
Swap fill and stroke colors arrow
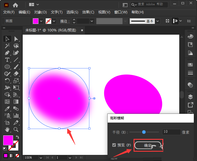tap(17, 137)
